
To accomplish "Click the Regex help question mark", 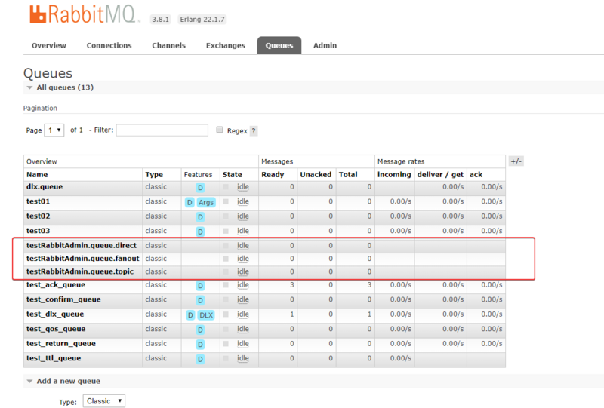I will [x=254, y=131].
